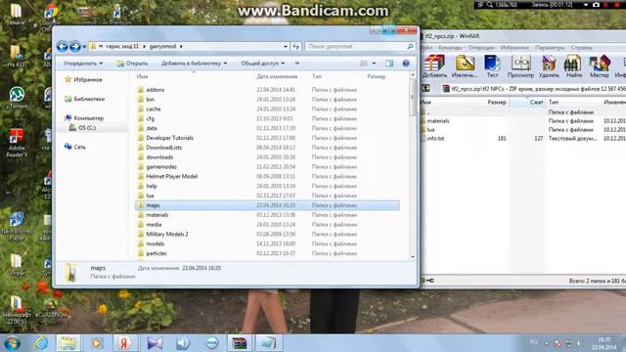
Task: Open the Упорядочить menu
Action: [x=82, y=64]
